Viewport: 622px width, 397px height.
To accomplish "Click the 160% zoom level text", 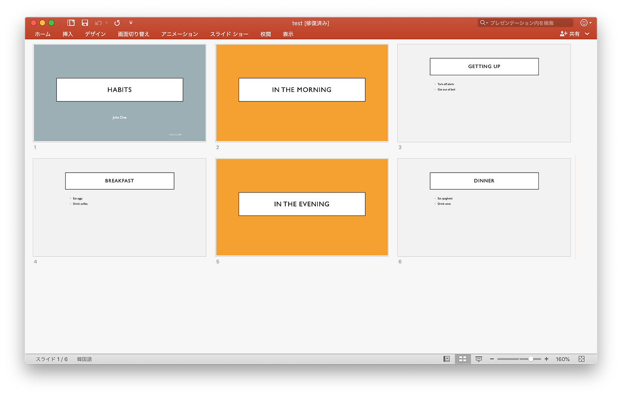I will click(563, 359).
